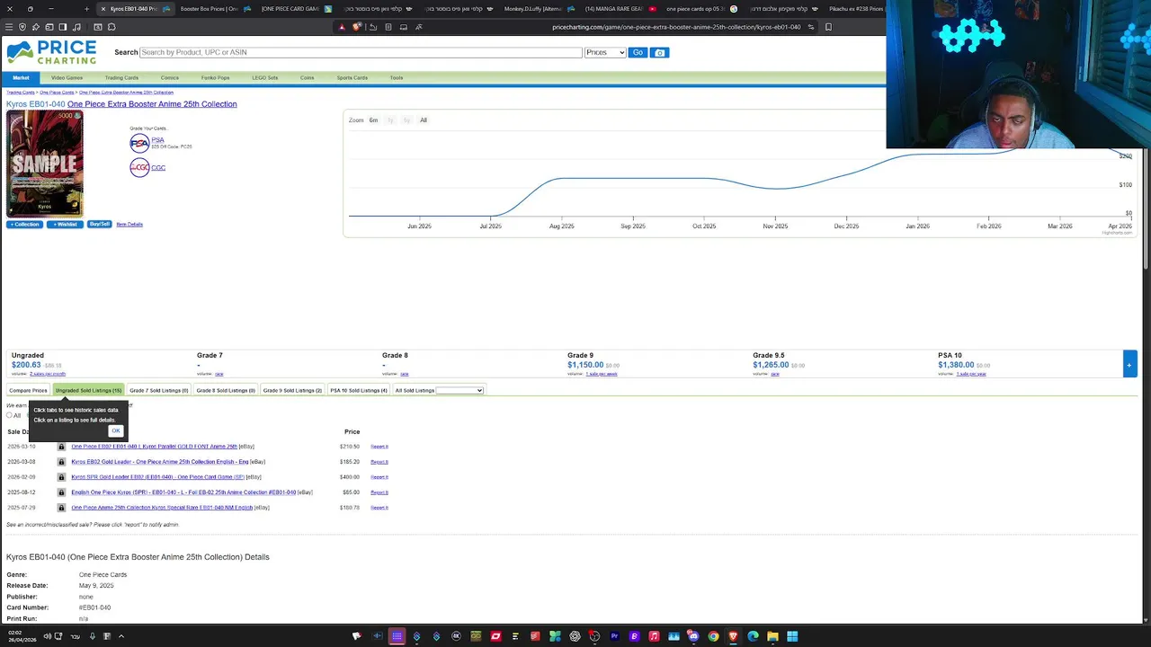Click the lock icon on the 2026-02-09 sale
1151x647 pixels.
(x=61, y=477)
